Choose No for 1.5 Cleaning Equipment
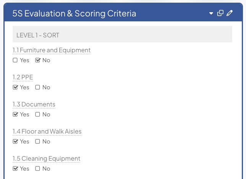246x179 pixels. (x=38, y=169)
